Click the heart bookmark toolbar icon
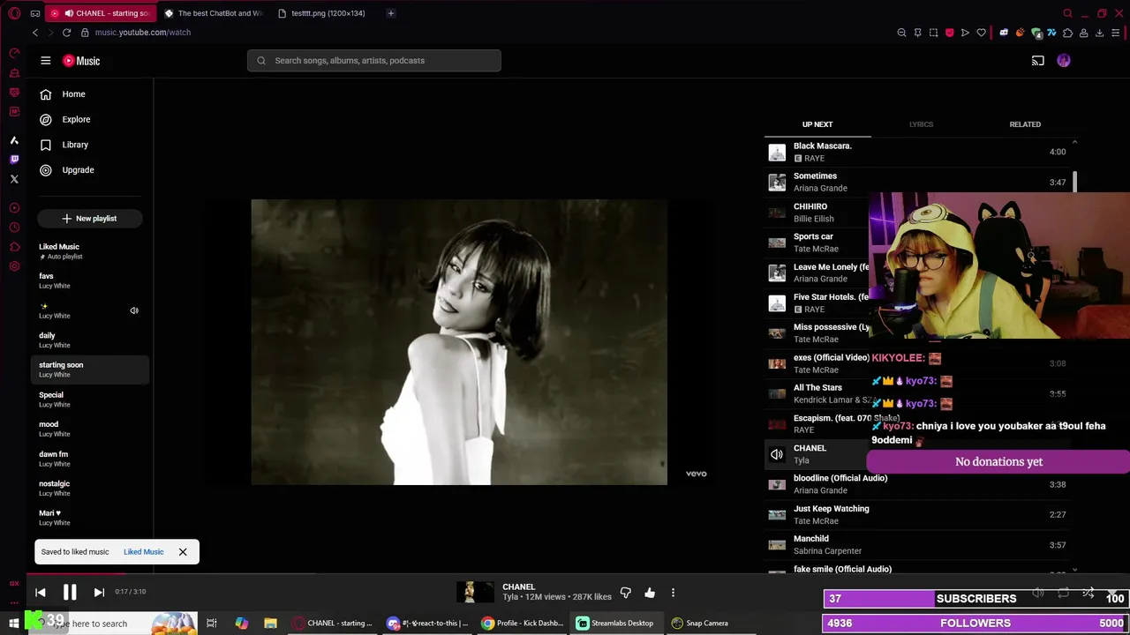The height and width of the screenshot is (635, 1130). (981, 33)
